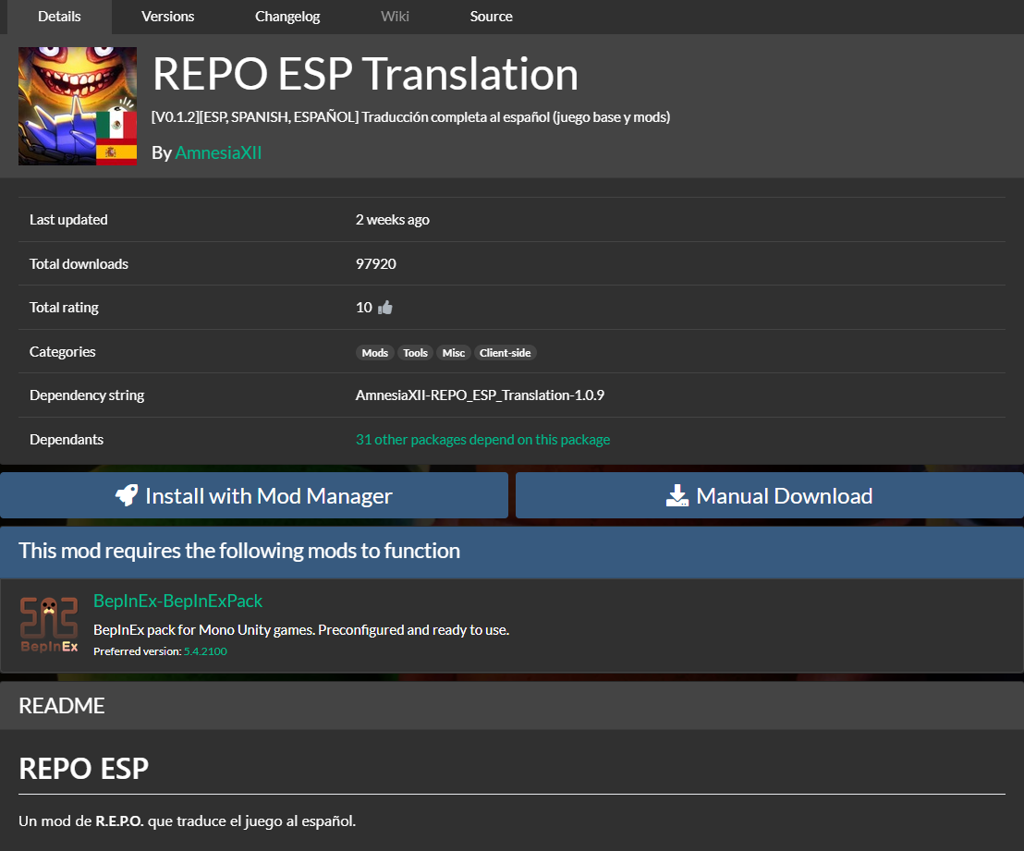Image resolution: width=1024 pixels, height=851 pixels.
Task: Select the Tools category tag
Action: pyautogui.click(x=415, y=353)
